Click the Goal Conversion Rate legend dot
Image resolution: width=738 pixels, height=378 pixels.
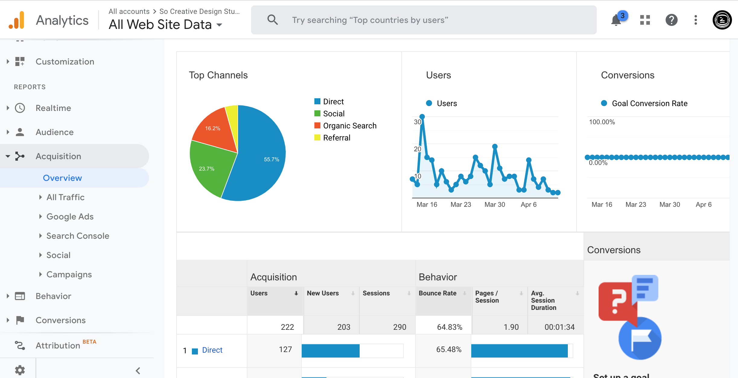(x=604, y=103)
